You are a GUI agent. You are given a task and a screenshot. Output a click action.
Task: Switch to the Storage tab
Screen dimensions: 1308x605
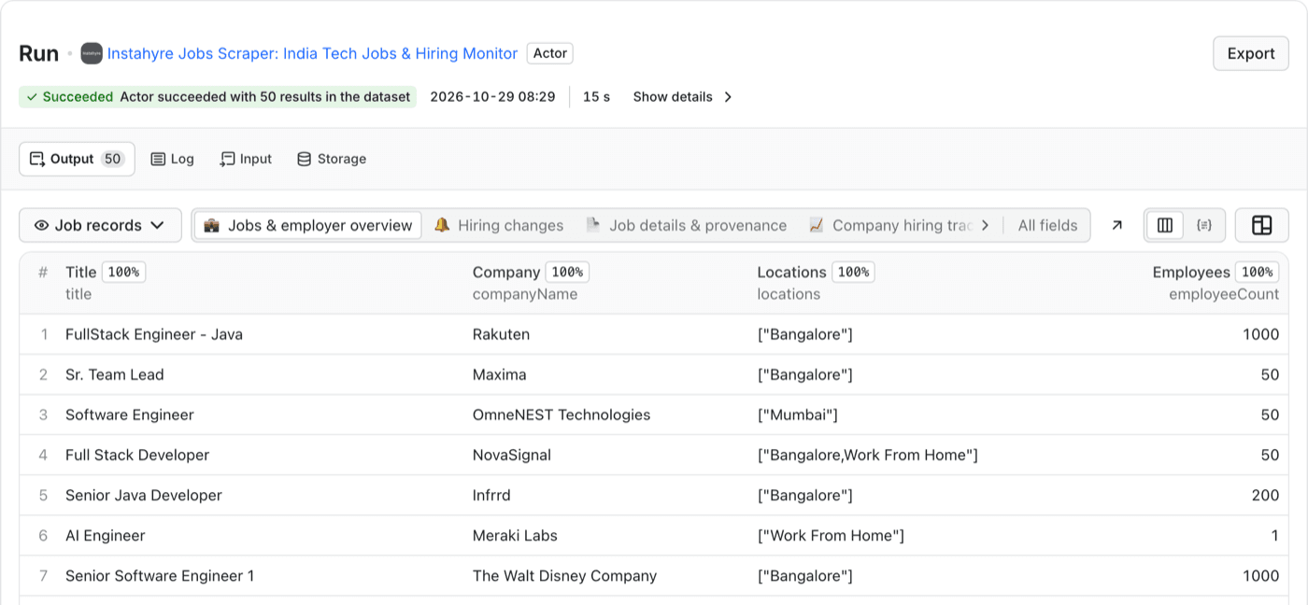click(x=331, y=159)
